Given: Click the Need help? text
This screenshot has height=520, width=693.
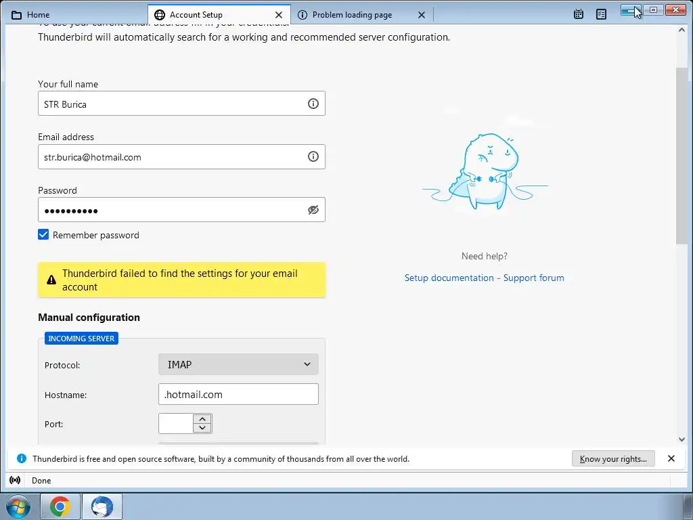Looking at the screenshot, I should [x=485, y=256].
